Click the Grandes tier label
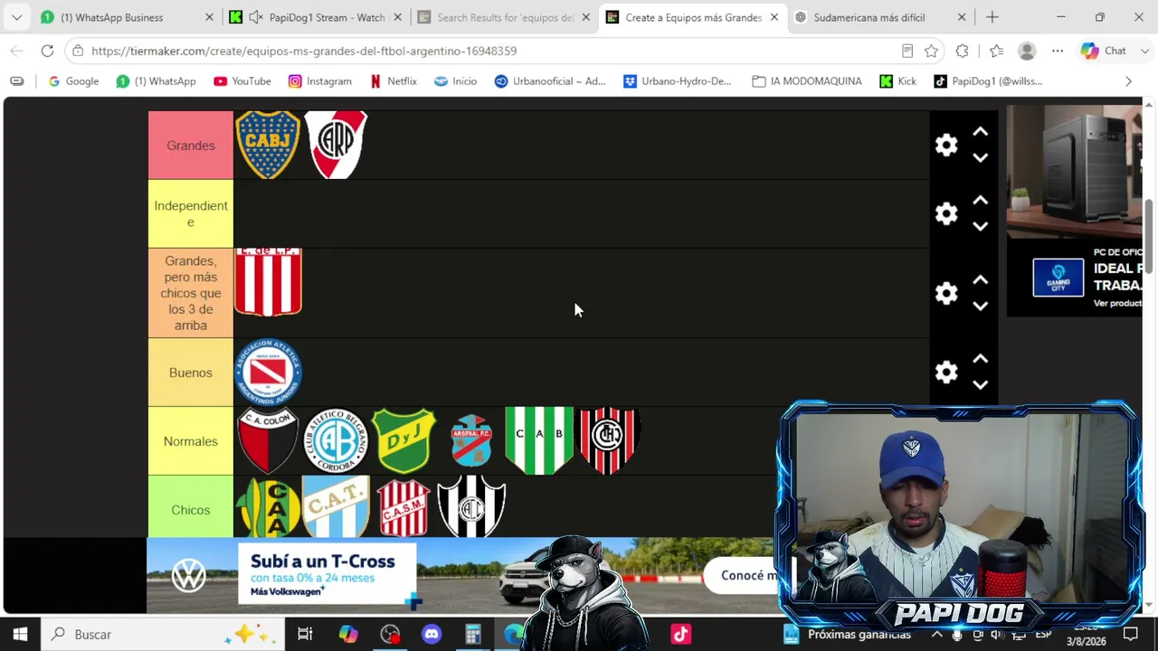Screen dimensions: 1158x651 (x=191, y=145)
